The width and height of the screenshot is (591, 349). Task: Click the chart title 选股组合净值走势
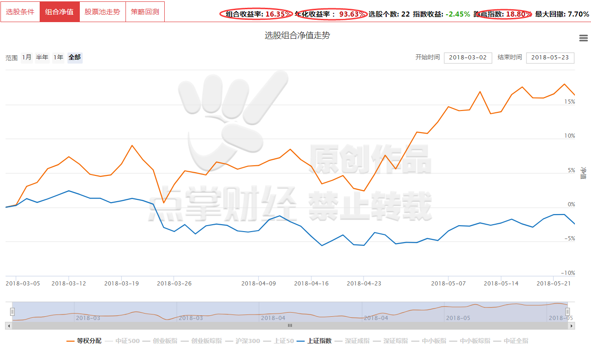297,35
